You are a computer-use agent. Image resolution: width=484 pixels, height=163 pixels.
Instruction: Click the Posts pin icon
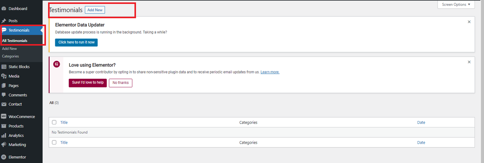coord(4,21)
